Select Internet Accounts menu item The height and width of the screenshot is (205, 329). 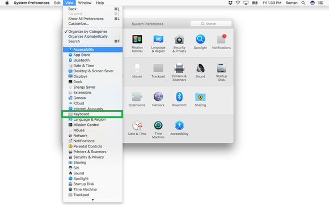coord(92,108)
